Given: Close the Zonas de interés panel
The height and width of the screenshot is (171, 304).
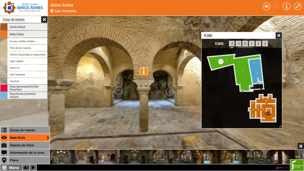Looking at the screenshot, I should [44, 19].
